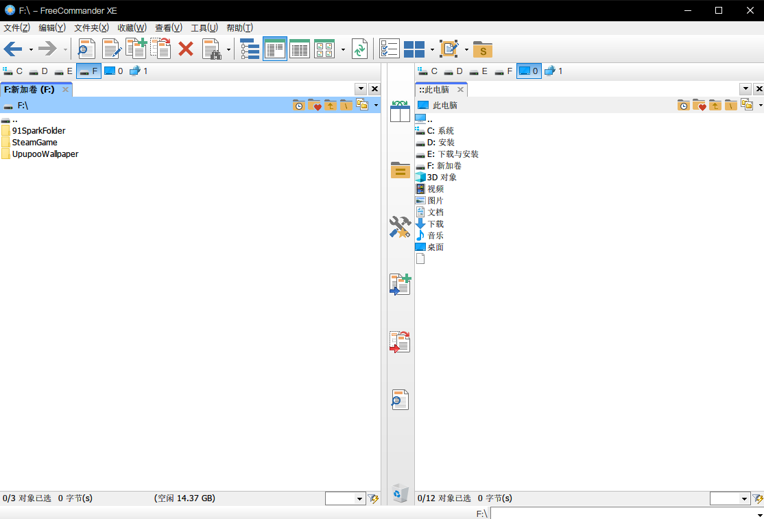Open the left panel tab list dropdown arrow
This screenshot has width=764, height=519.
coord(360,88)
